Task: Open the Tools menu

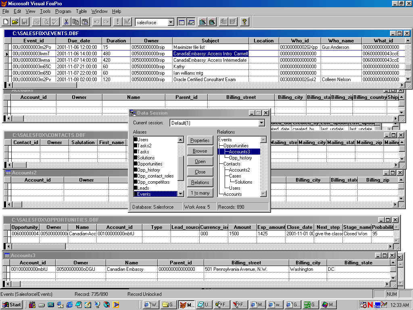Action: click(x=45, y=11)
